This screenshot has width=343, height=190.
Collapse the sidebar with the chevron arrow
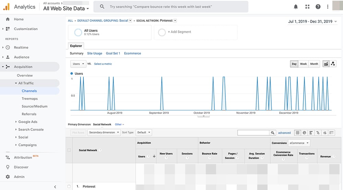tap(55, 187)
